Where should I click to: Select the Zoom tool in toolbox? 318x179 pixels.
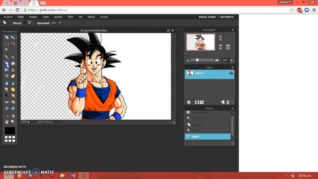(x=13, y=122)
